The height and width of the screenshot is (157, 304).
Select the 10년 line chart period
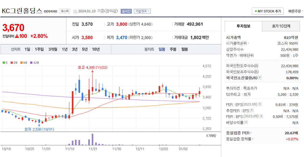(96, 49)
